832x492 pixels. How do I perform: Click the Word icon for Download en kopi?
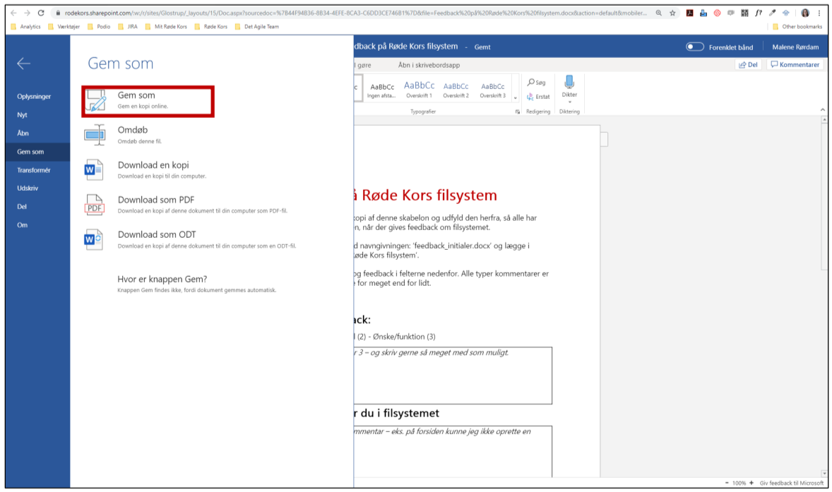[94, 169]
